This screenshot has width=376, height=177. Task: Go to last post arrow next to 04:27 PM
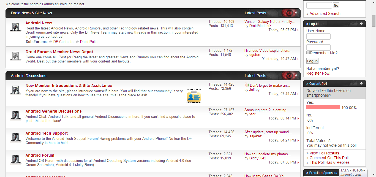pyautogui.click(x=298, y=140)
